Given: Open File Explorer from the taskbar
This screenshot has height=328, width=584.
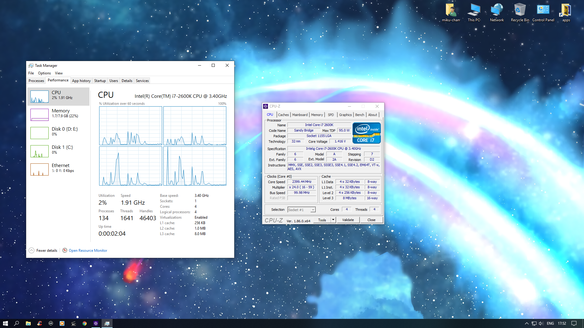Looking at the screenshot, I should point(28,323).
